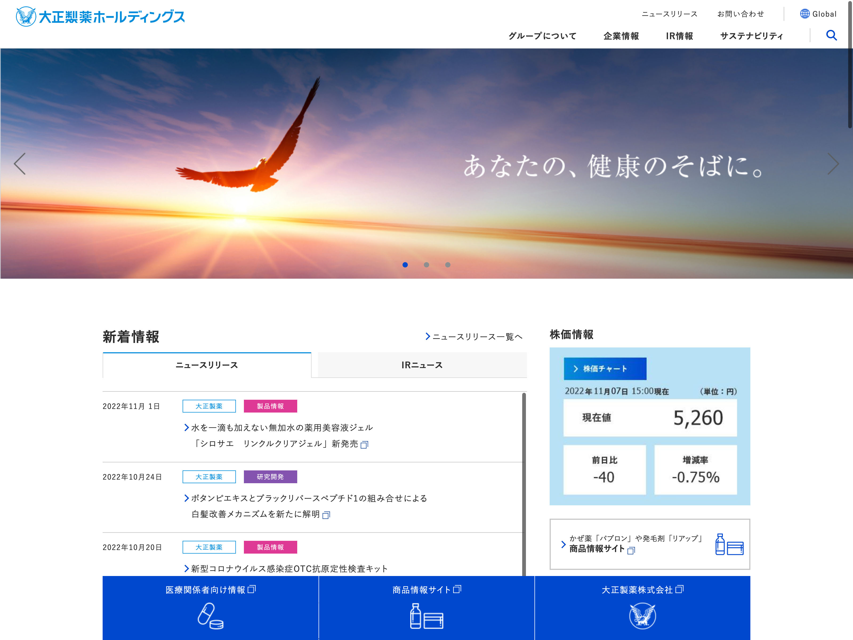Select the third carousel dot
Screen dimensions: 853x640
[x=447, y=265]
